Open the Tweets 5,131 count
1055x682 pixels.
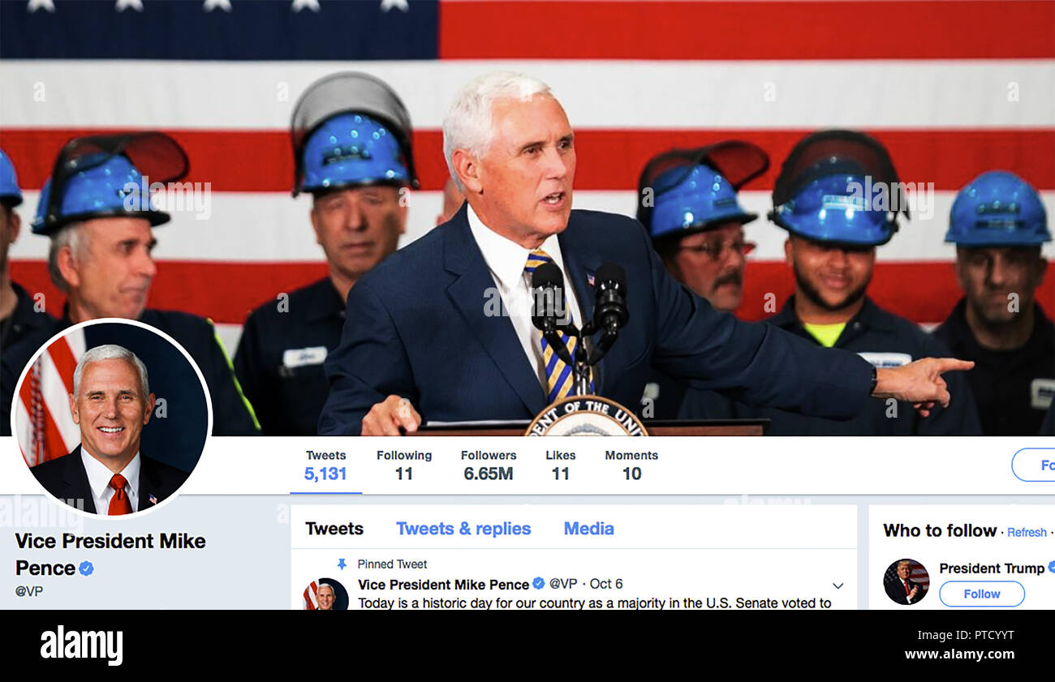[325, 465]
